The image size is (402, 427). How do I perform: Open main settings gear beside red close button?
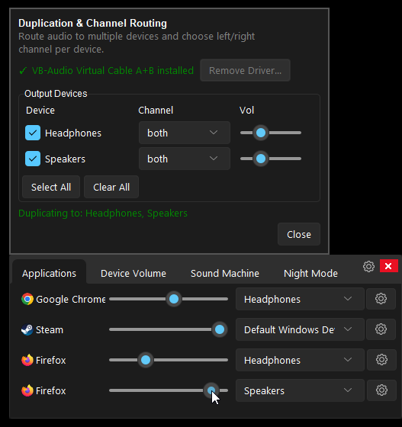(x=368, y=266)
